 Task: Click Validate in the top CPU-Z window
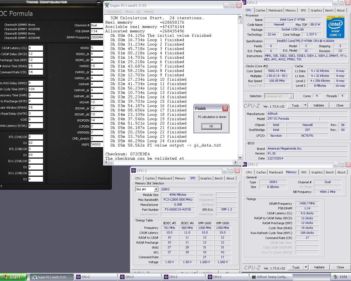pyautogui.click(x=318, y=105)
